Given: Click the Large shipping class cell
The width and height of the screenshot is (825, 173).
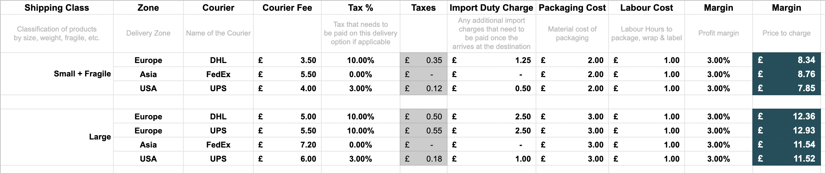Looking at the screenshot, I should (x=57, y=137).
